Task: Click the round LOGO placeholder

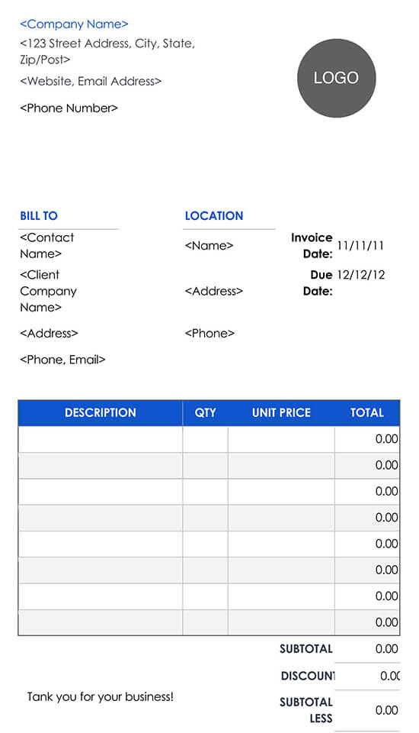Action: [x=336, y=78]
